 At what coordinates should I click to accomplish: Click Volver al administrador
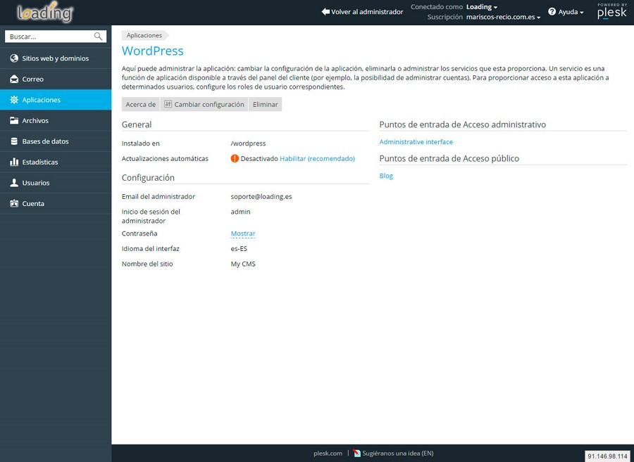(362, 12)
